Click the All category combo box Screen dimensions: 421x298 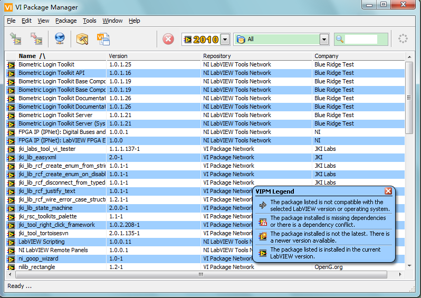[x=281, y=40]
